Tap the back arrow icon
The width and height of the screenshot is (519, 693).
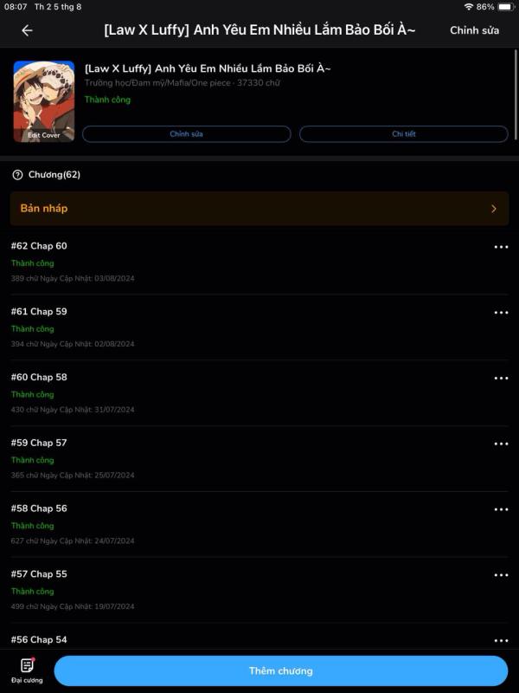(x=27, y=30)
